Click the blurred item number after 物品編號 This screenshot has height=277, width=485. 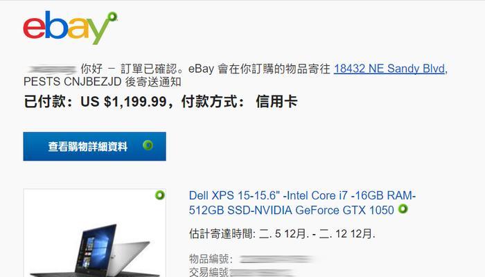[x=276, y=259]
